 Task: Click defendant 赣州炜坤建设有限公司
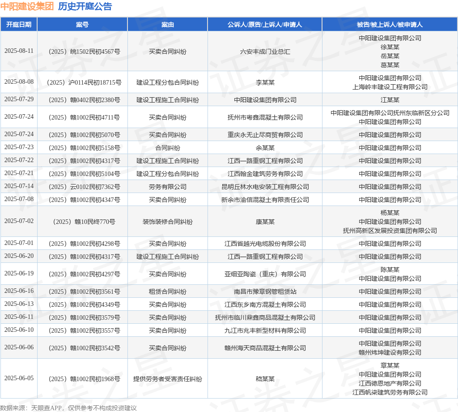[390, 352]
